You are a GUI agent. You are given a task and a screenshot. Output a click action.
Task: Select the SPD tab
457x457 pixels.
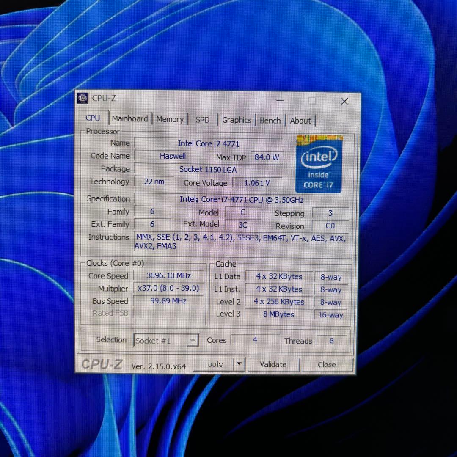point(202,120)
